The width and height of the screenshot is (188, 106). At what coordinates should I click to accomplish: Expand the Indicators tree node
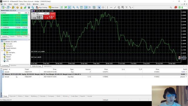[2, 46]
